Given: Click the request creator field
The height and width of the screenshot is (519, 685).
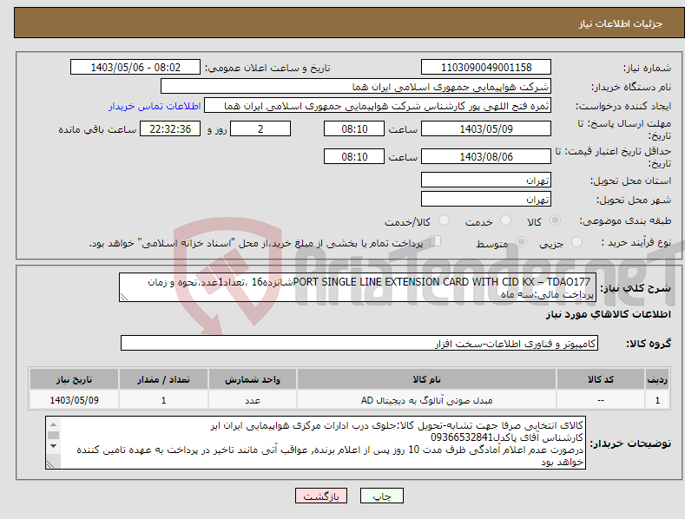Looking at the screenshot, I should point(378,106).
